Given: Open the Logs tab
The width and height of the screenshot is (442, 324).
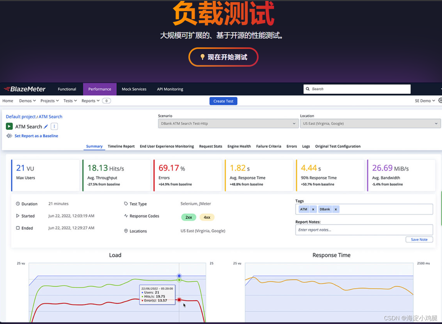Looking at the screenshot, I should 306,146.
